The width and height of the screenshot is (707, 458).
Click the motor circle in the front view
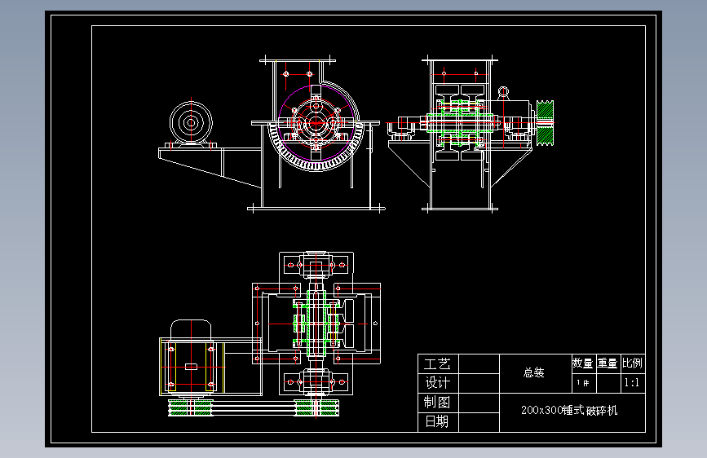click(x=191, y=122)
